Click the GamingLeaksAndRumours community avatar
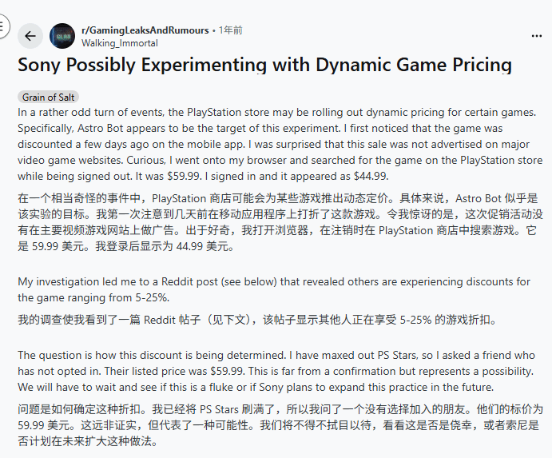552x458 pixels. click(62, 36)
